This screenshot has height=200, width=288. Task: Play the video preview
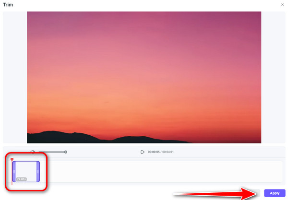tap(143, 152)
